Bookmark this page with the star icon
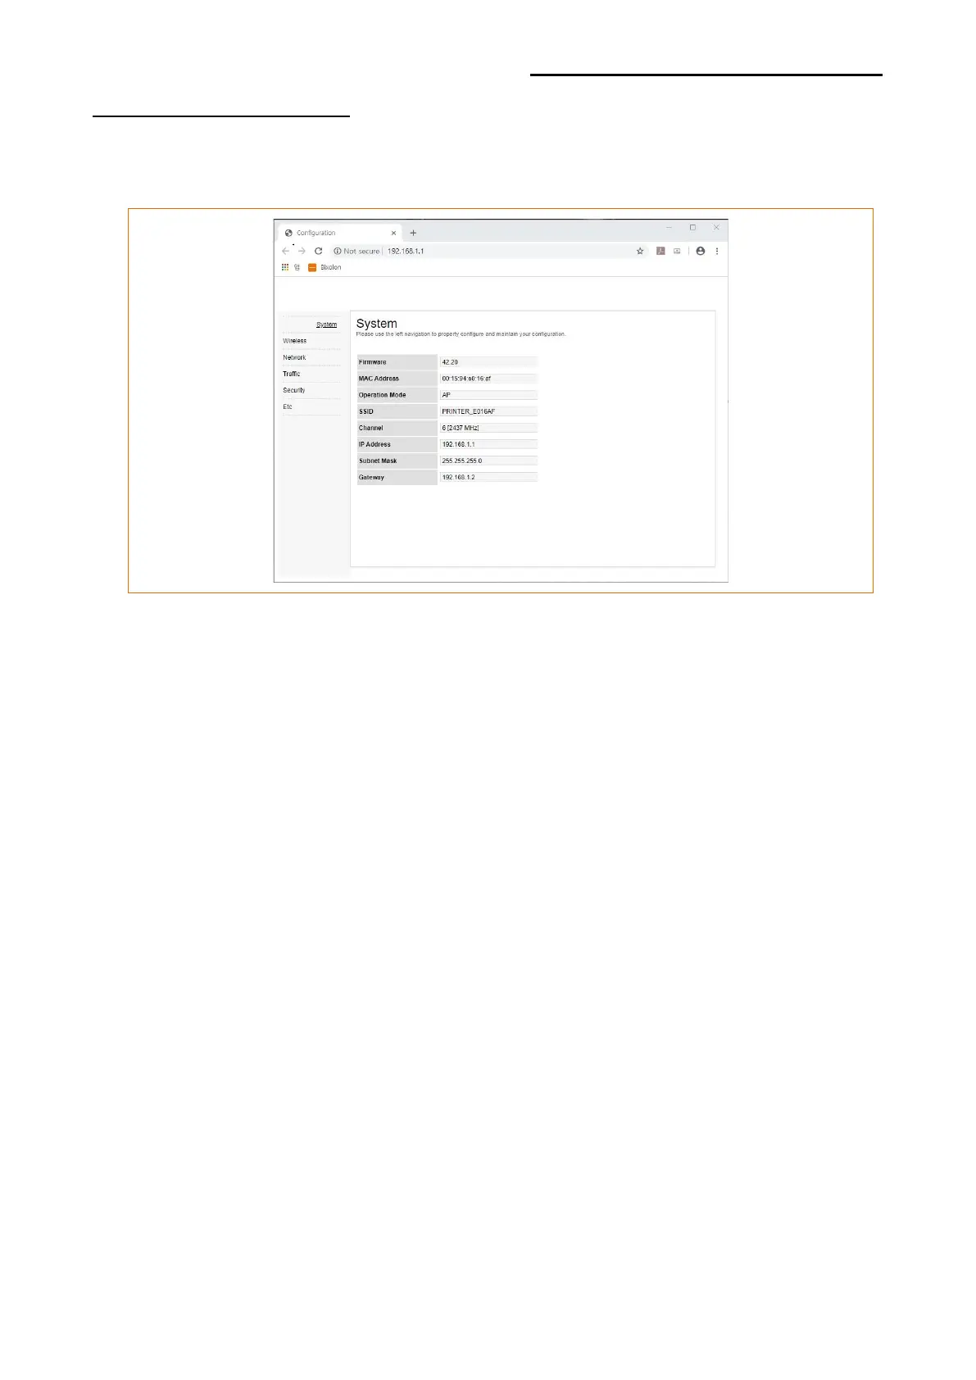The image size is (976, 1380). 640,251
